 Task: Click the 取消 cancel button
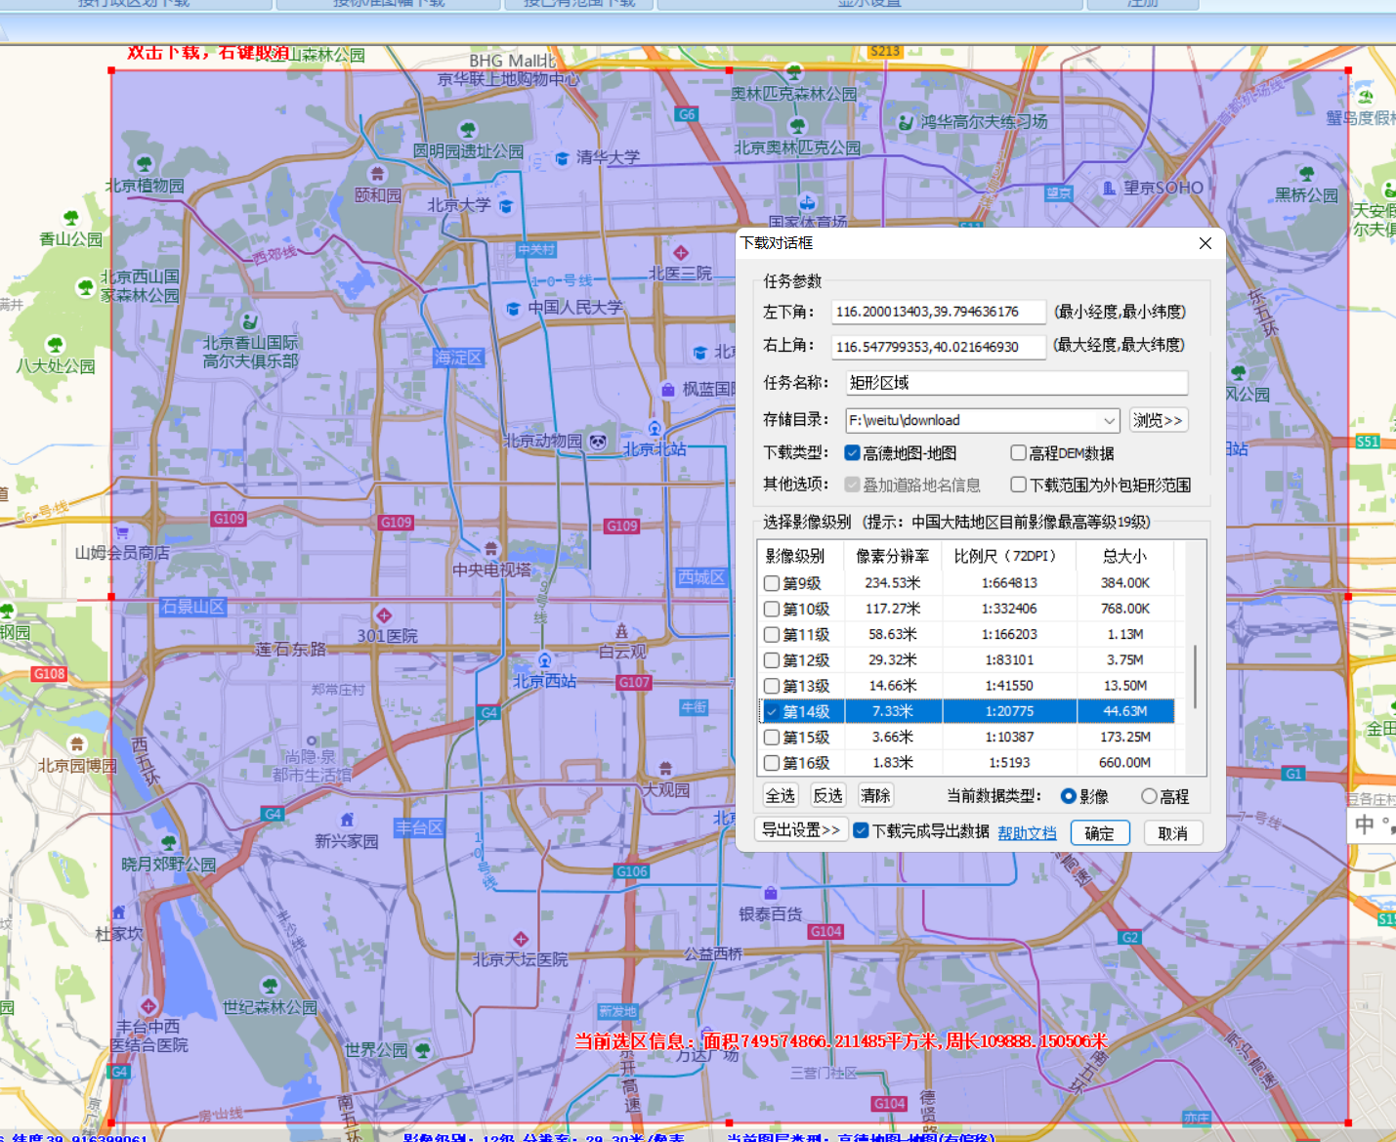pyautogui.click(x=1173, y=832)
